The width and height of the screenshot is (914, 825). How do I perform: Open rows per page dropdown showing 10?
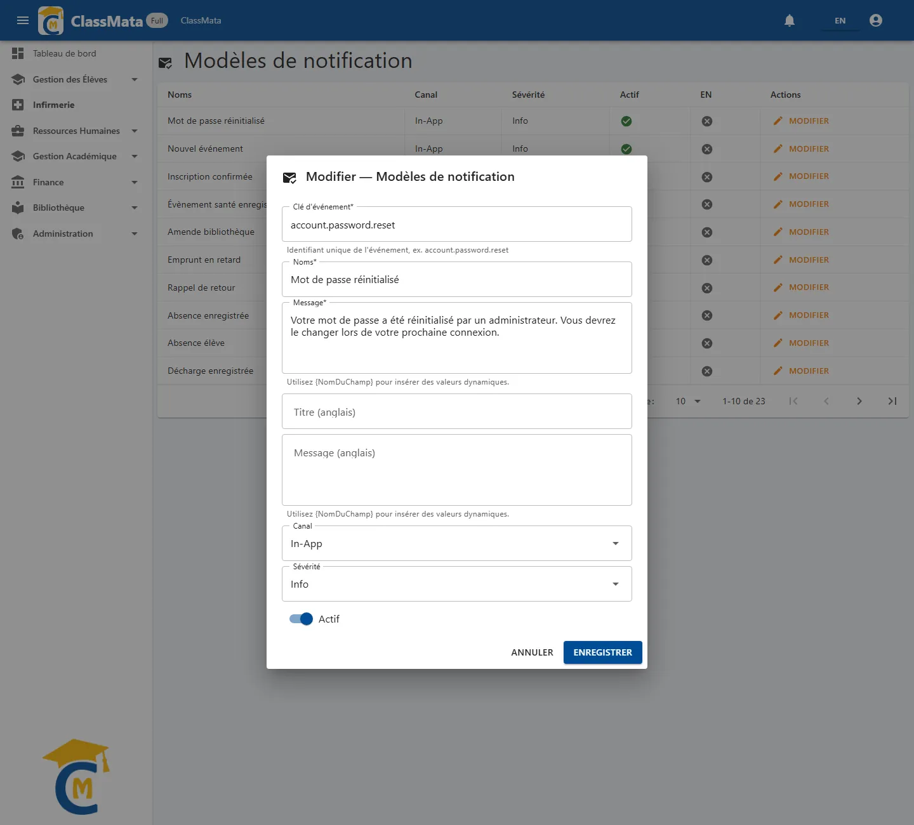[688, 401]
